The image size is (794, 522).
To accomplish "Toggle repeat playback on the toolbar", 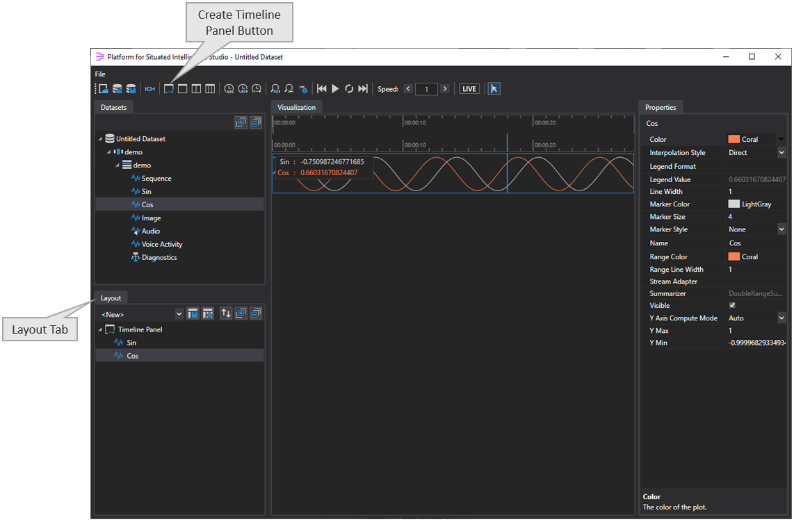I will (x=349, y=89).
